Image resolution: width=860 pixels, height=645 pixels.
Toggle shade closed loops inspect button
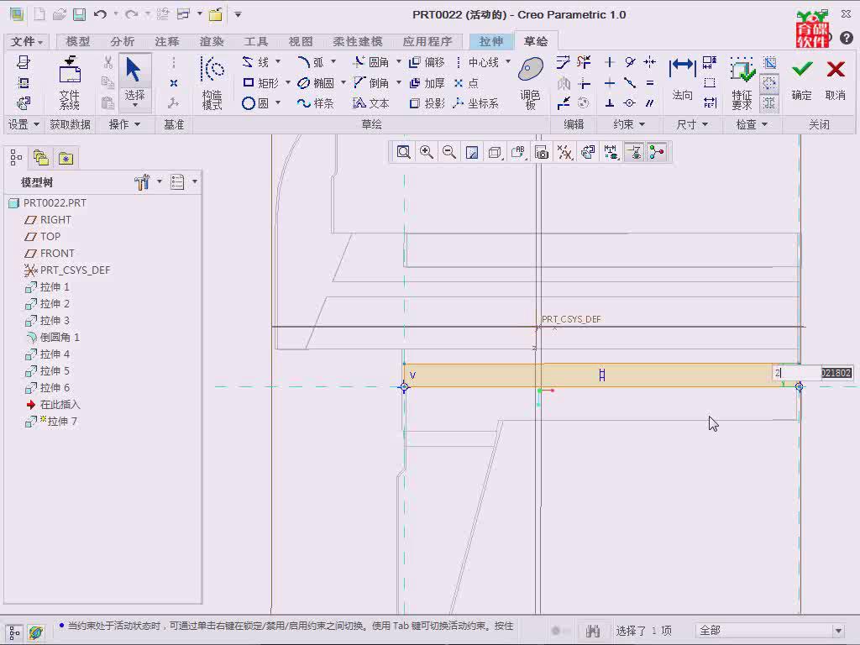(x=769, y=62)
